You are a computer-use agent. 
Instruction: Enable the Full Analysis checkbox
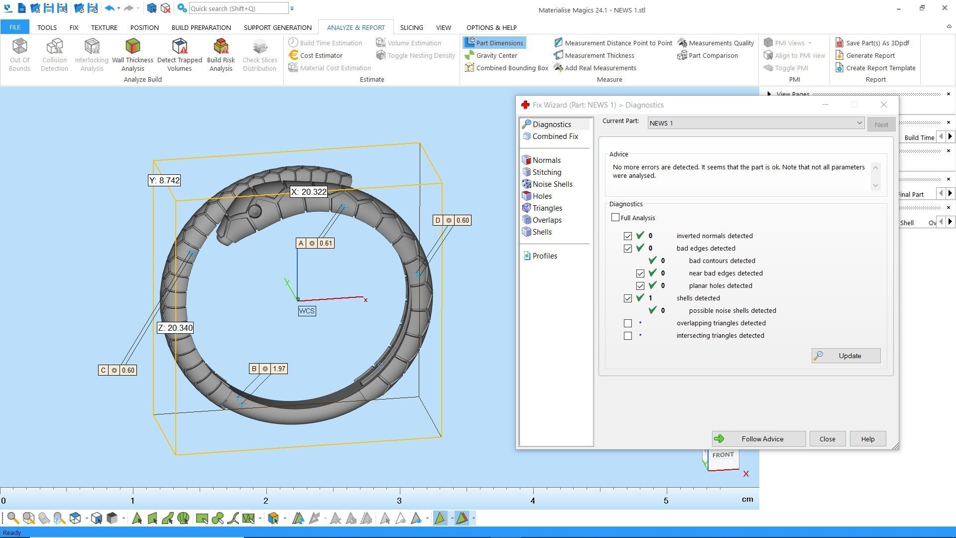coord(615,218)
